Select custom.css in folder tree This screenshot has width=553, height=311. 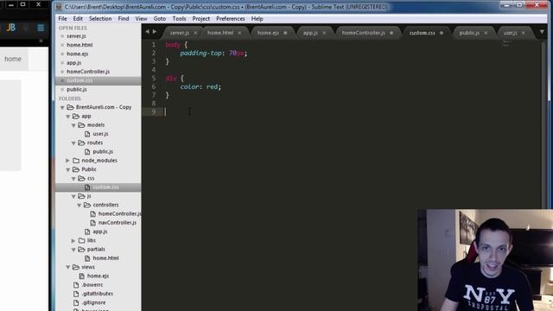tap(105, 187)
